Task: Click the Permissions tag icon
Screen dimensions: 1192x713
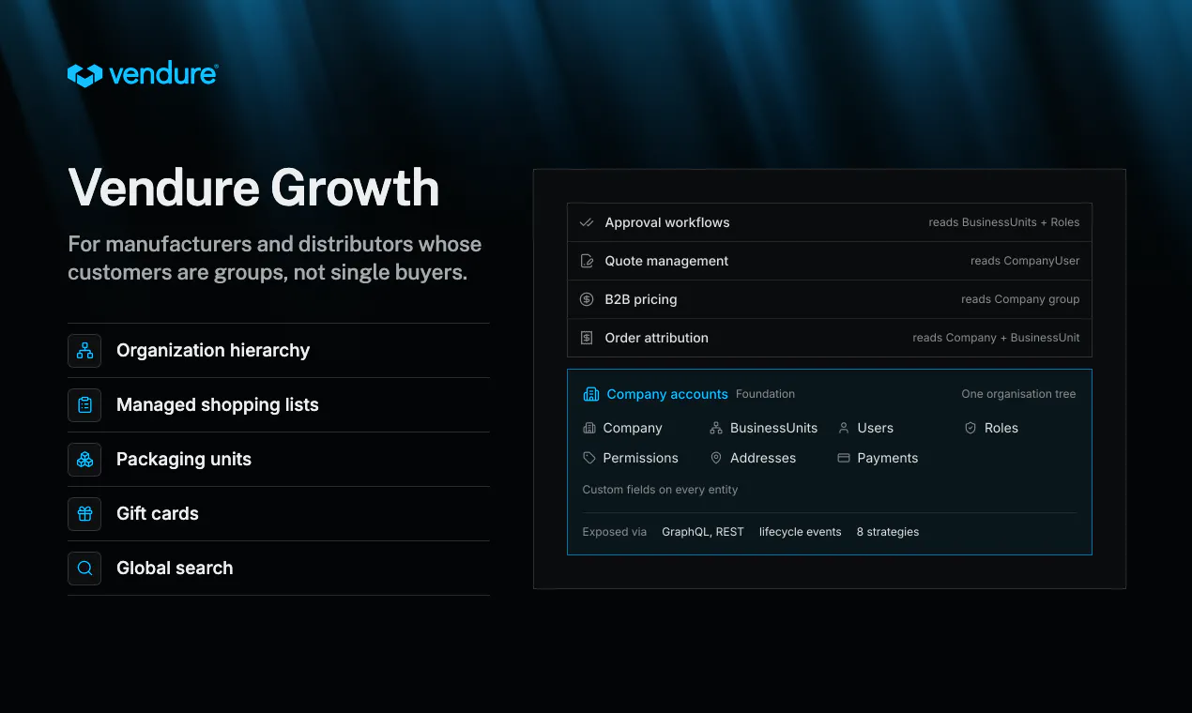Action: [x=589, y=458]
